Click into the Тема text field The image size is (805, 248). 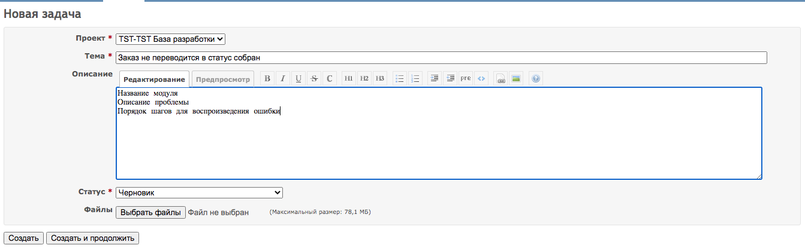click(441, 57)
